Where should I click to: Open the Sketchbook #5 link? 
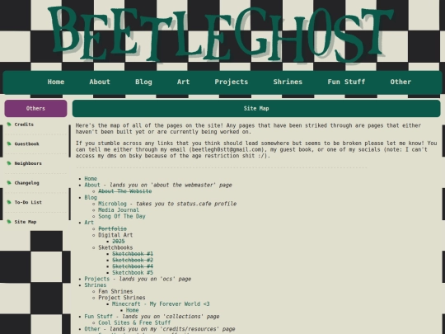(x=133, y=272)
